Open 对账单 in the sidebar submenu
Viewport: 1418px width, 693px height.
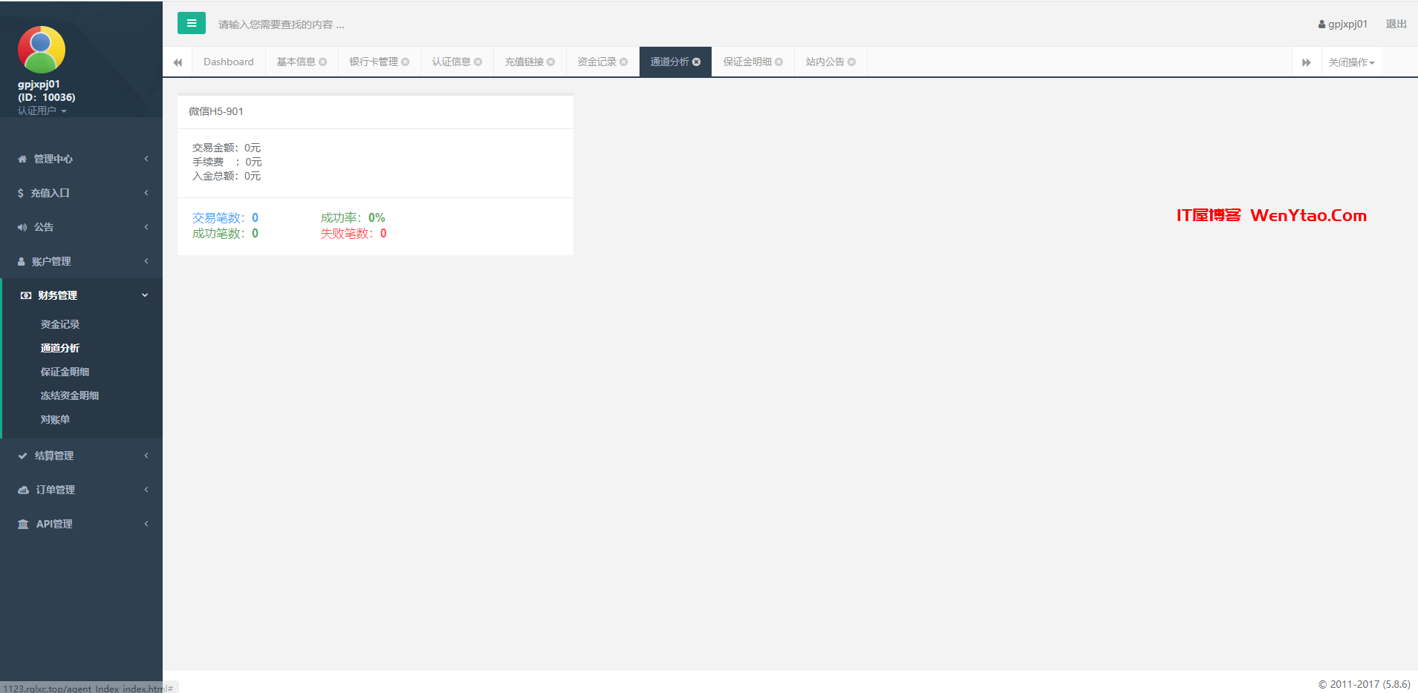click(56, 419)
